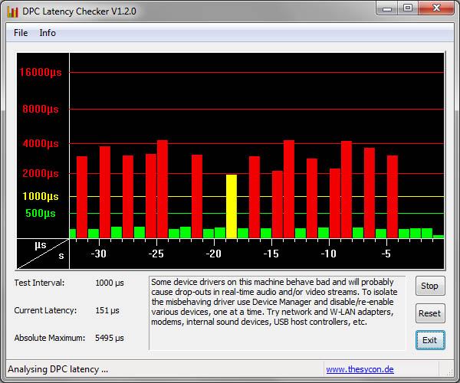The height and width of the screenshot is (383, 460).
Task: Stop the latency analysis
Action: 430,286
